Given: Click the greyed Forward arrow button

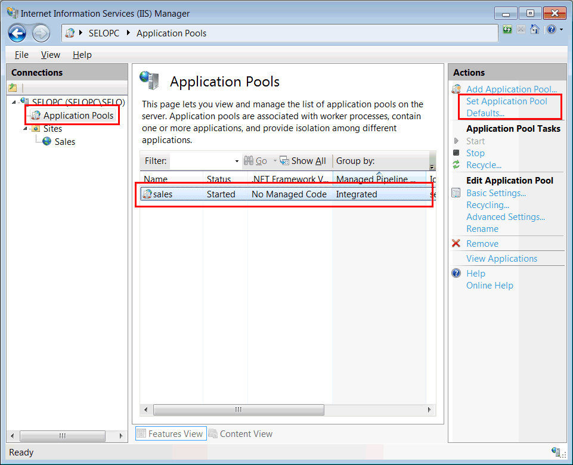Looking at the screenshot, I should (41, 33).
